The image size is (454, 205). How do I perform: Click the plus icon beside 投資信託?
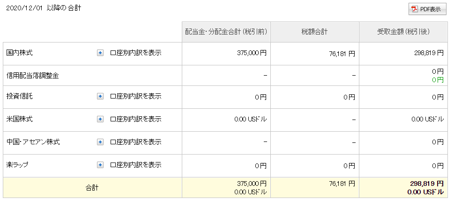(x=100, y=97)
